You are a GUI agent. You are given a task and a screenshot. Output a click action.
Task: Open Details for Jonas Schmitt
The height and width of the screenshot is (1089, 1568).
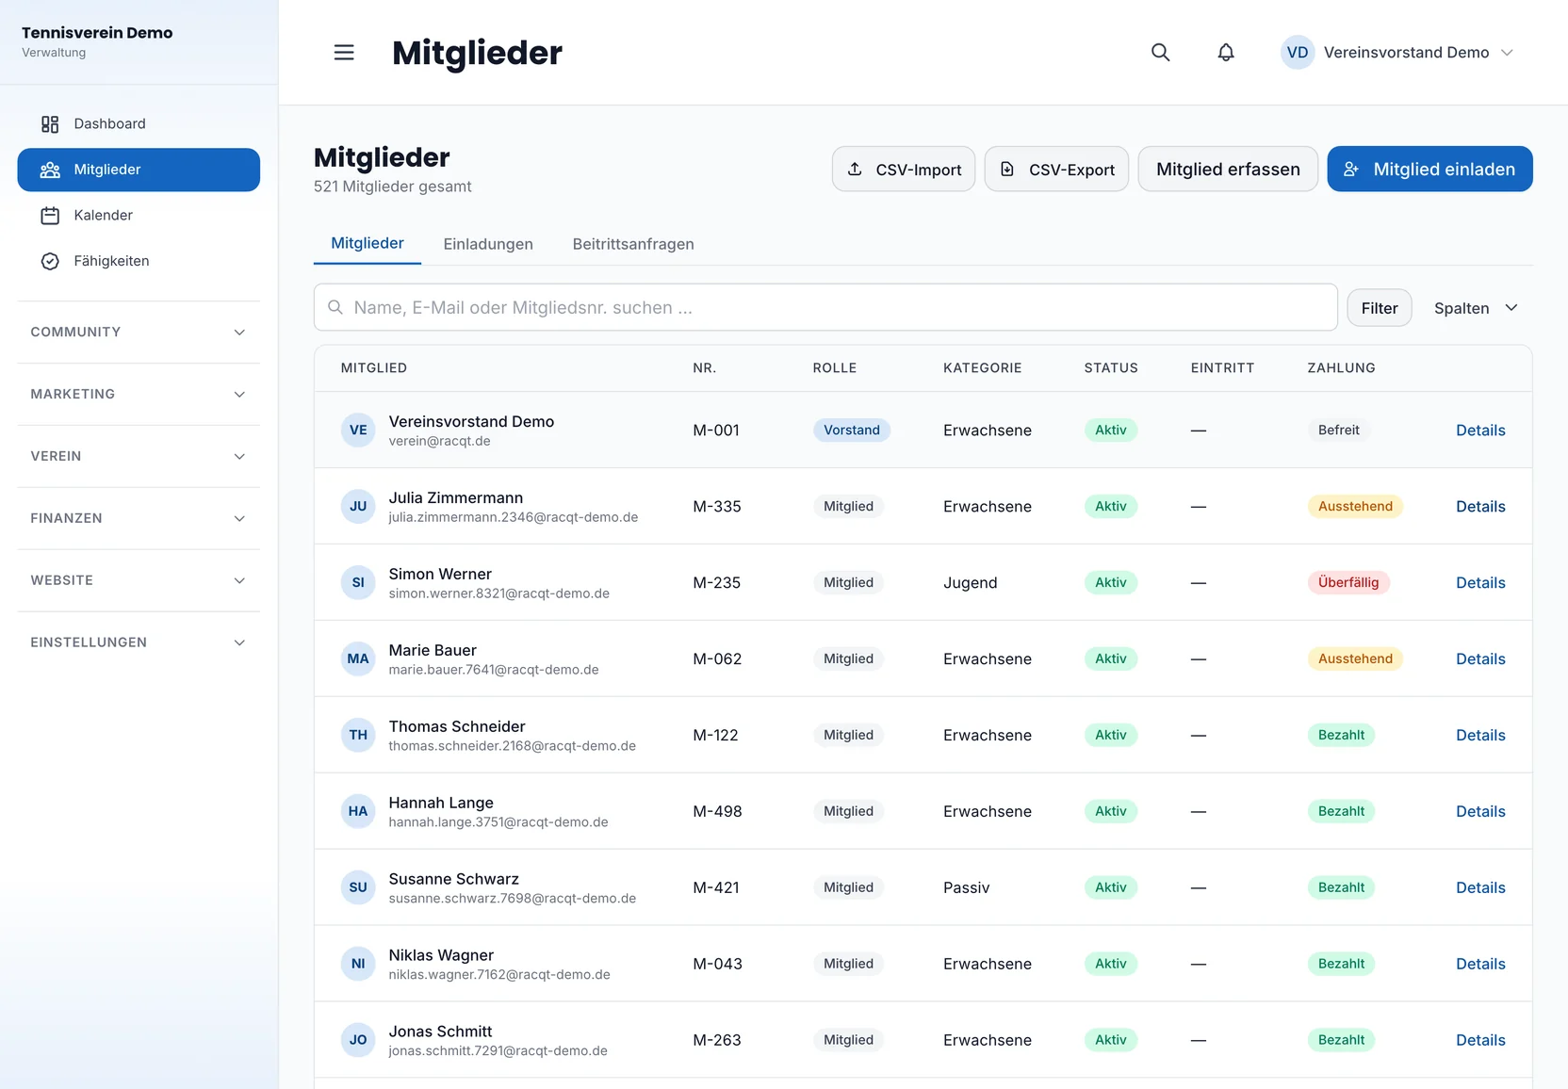[1480, 1041]
